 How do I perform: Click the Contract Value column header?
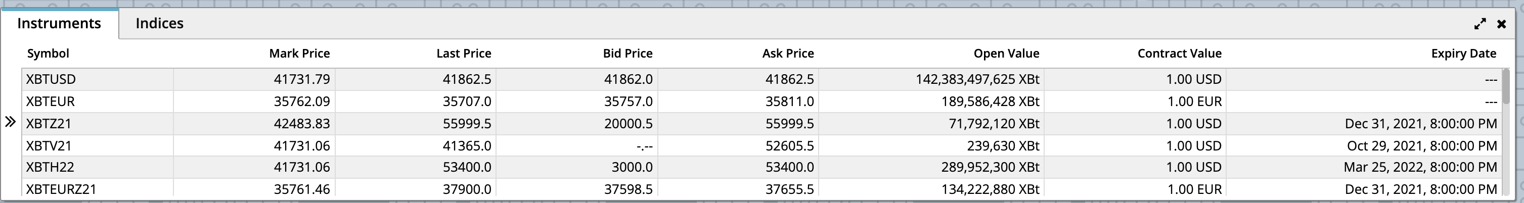[1179, 53]
